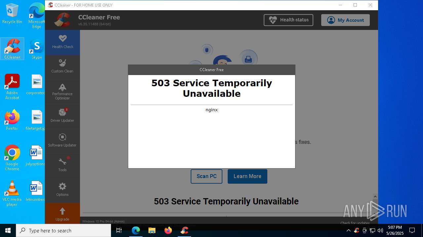The width and height of the screenshot is (423, 237).
Task: Open Edge from the taskbar
Action: tap(136, 230)
